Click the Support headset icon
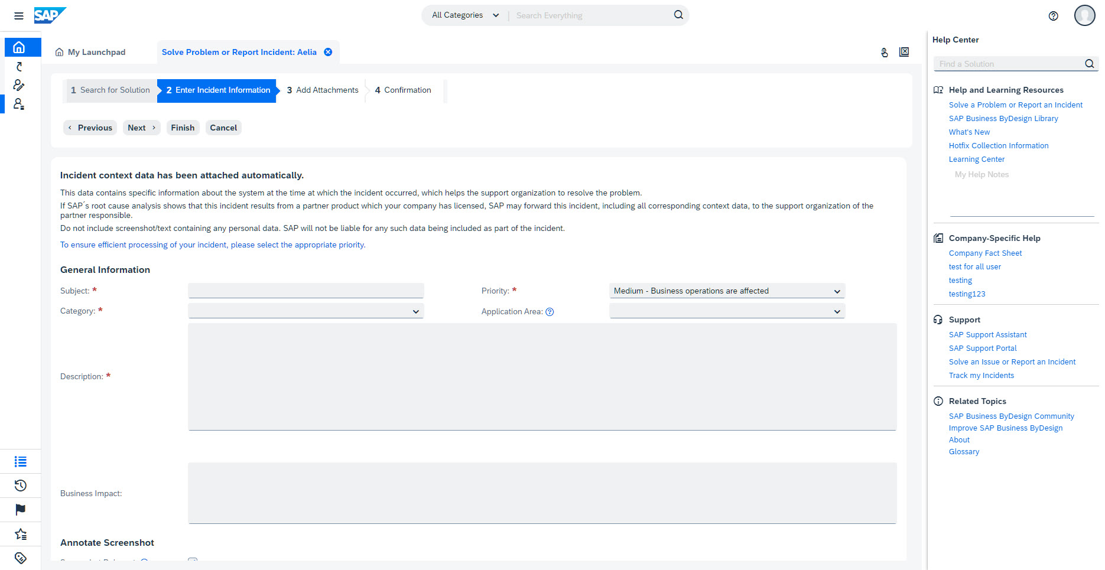Screen dimensions: 1105x570 coord(938,320)
